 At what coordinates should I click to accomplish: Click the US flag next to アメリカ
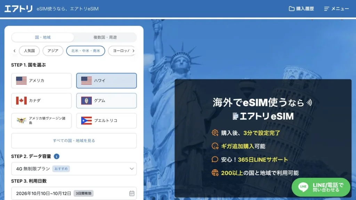click(x=21, y=81)
